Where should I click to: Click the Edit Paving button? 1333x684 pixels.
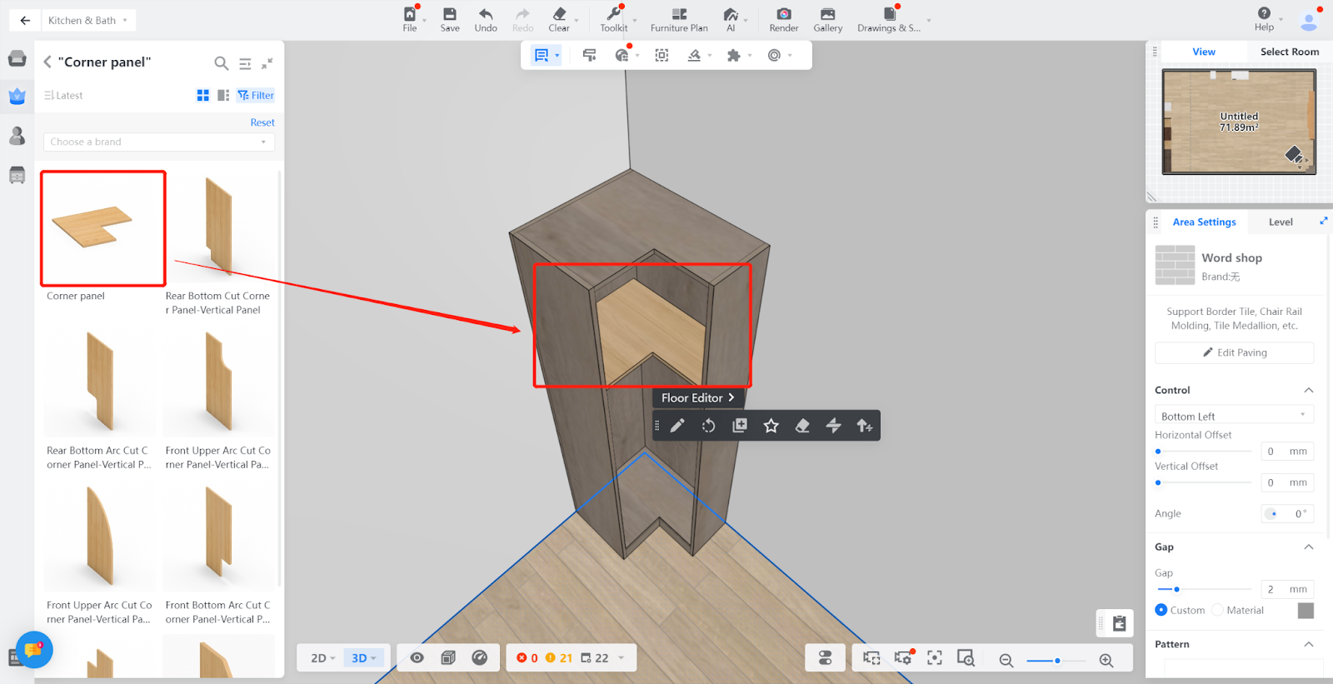(1234, 352)
